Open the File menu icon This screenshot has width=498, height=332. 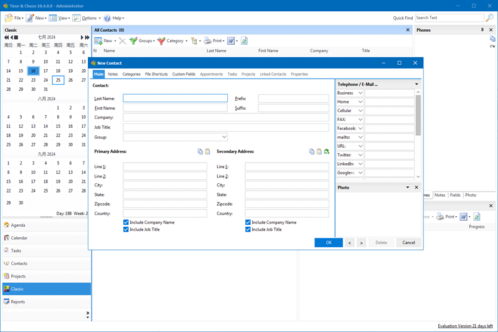pyautogui.click(x=9, y=18)
